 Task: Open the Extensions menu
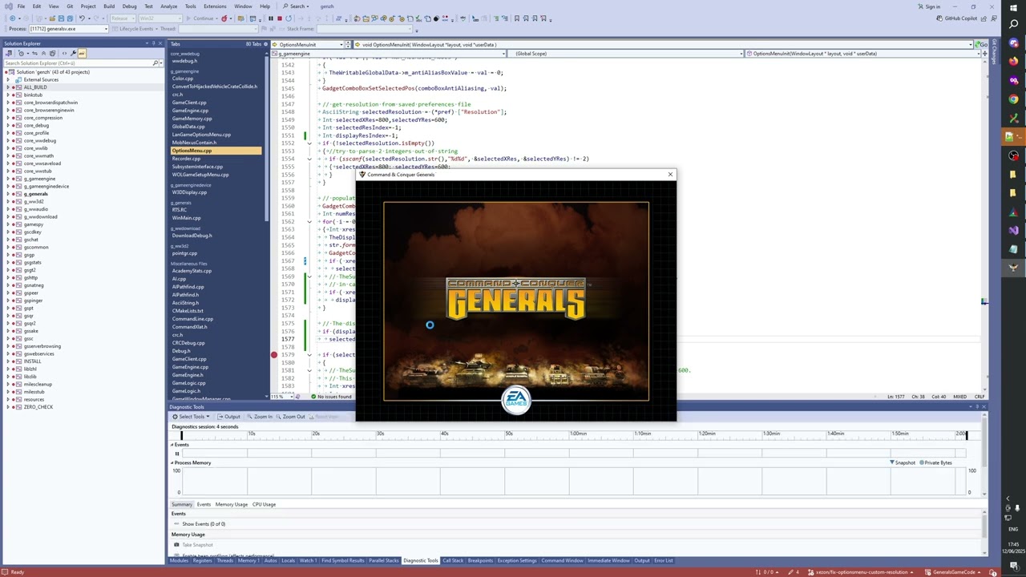pos(215,6)
